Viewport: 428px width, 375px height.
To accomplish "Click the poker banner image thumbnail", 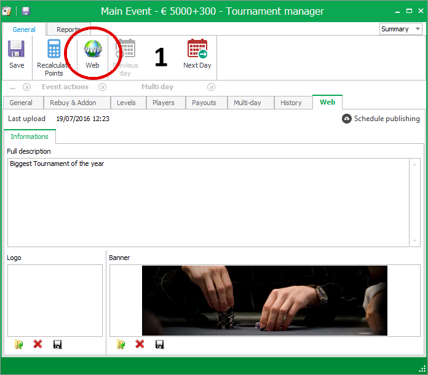I will [264, 301].
